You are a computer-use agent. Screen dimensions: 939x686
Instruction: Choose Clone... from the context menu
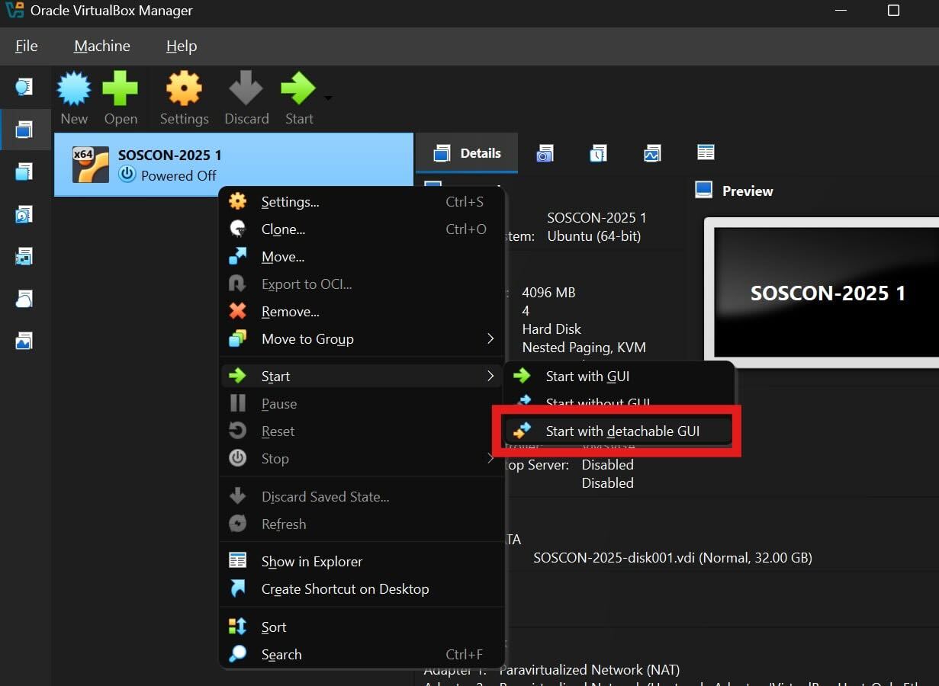point(283,229)
